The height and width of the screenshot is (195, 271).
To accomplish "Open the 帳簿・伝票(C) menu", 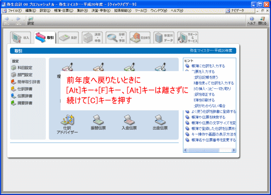I will [x=64, y=11].
